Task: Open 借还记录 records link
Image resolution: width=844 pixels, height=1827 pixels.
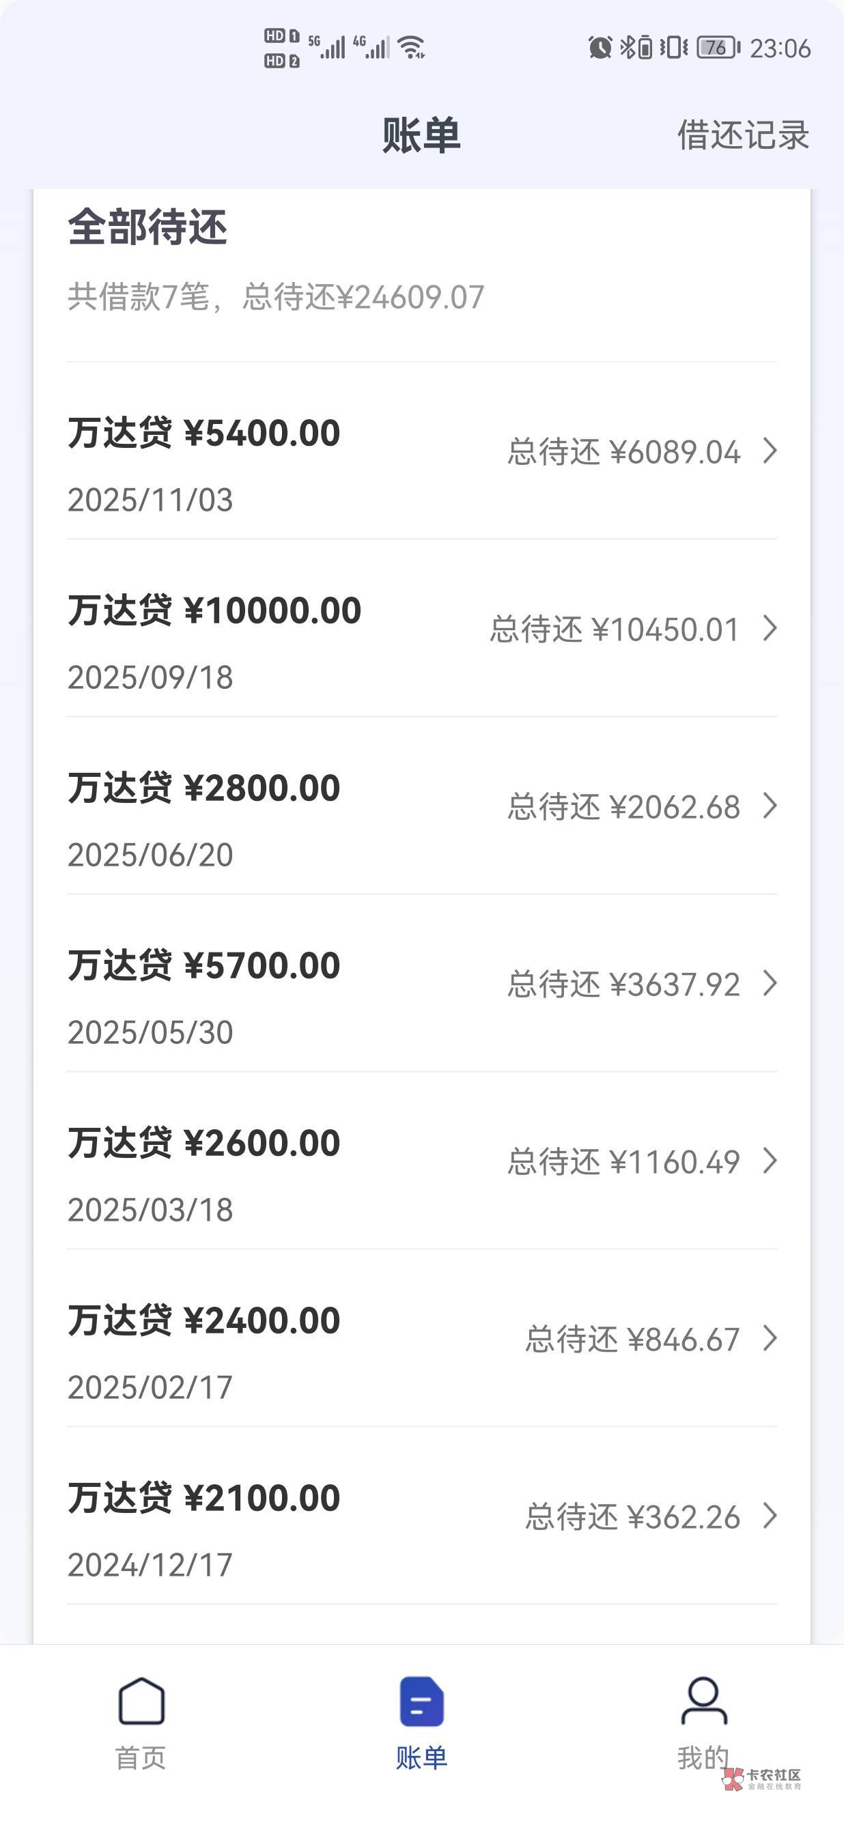Action: [742, 134]
